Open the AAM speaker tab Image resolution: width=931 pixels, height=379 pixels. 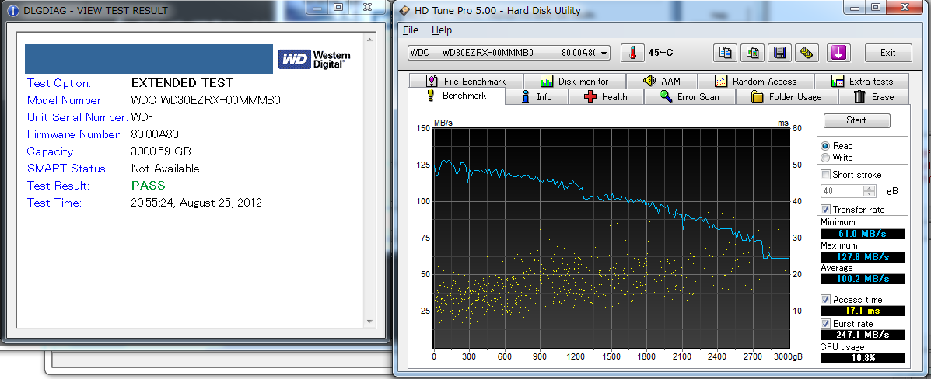point(661,82)
